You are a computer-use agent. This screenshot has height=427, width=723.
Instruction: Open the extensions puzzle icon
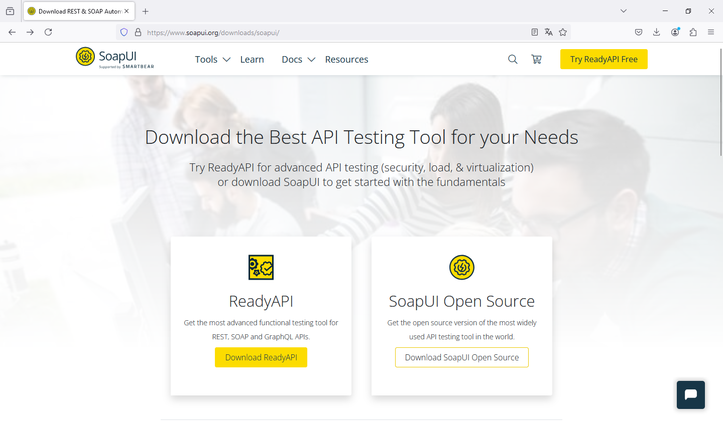click(x=693, y=32)
